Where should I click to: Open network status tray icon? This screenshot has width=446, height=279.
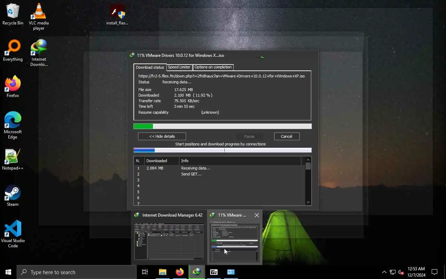pyautogui.click(x=393, y=272)
